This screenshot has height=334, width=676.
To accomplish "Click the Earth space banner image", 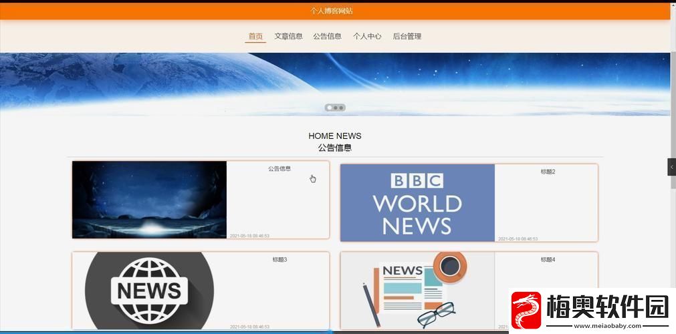I will pyautogui.click(x=335, y=84).
